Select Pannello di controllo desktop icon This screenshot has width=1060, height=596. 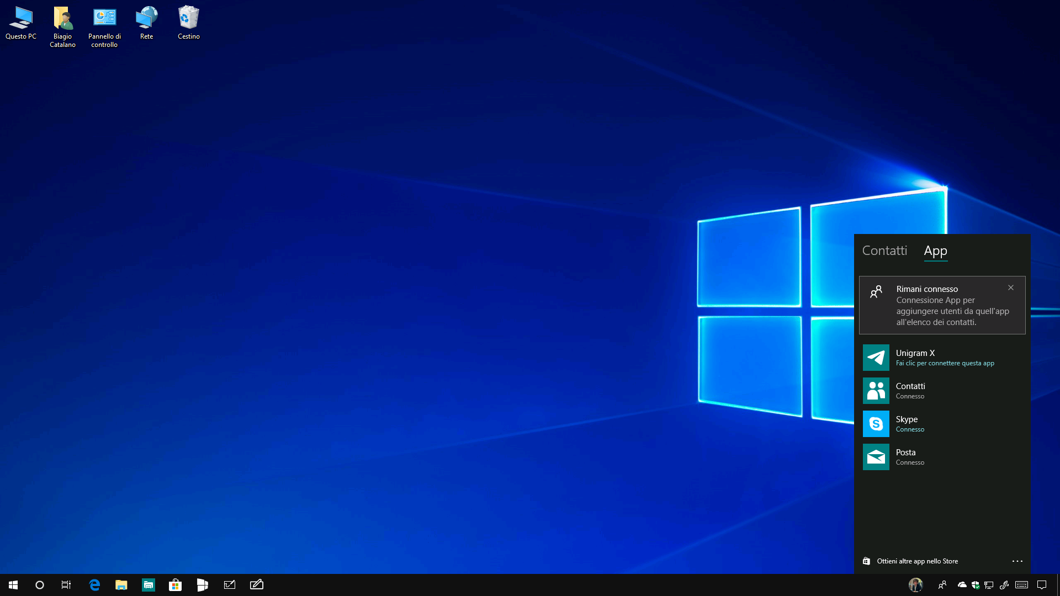[x=104, y=26]
